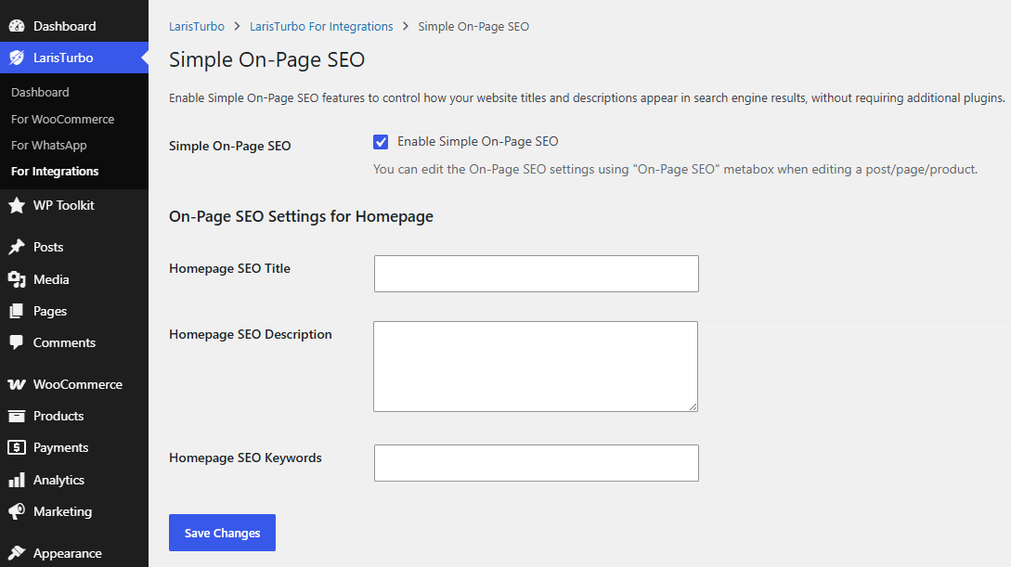Open For WhatsApp submenu entry

click(49, 145)
